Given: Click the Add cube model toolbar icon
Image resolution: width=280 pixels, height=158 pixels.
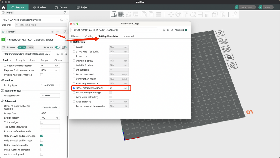Looking at the screenshot, I should pyautogui.click(x=114, y=14).
